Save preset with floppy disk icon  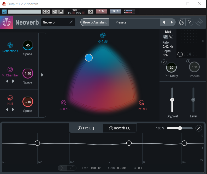61,12
